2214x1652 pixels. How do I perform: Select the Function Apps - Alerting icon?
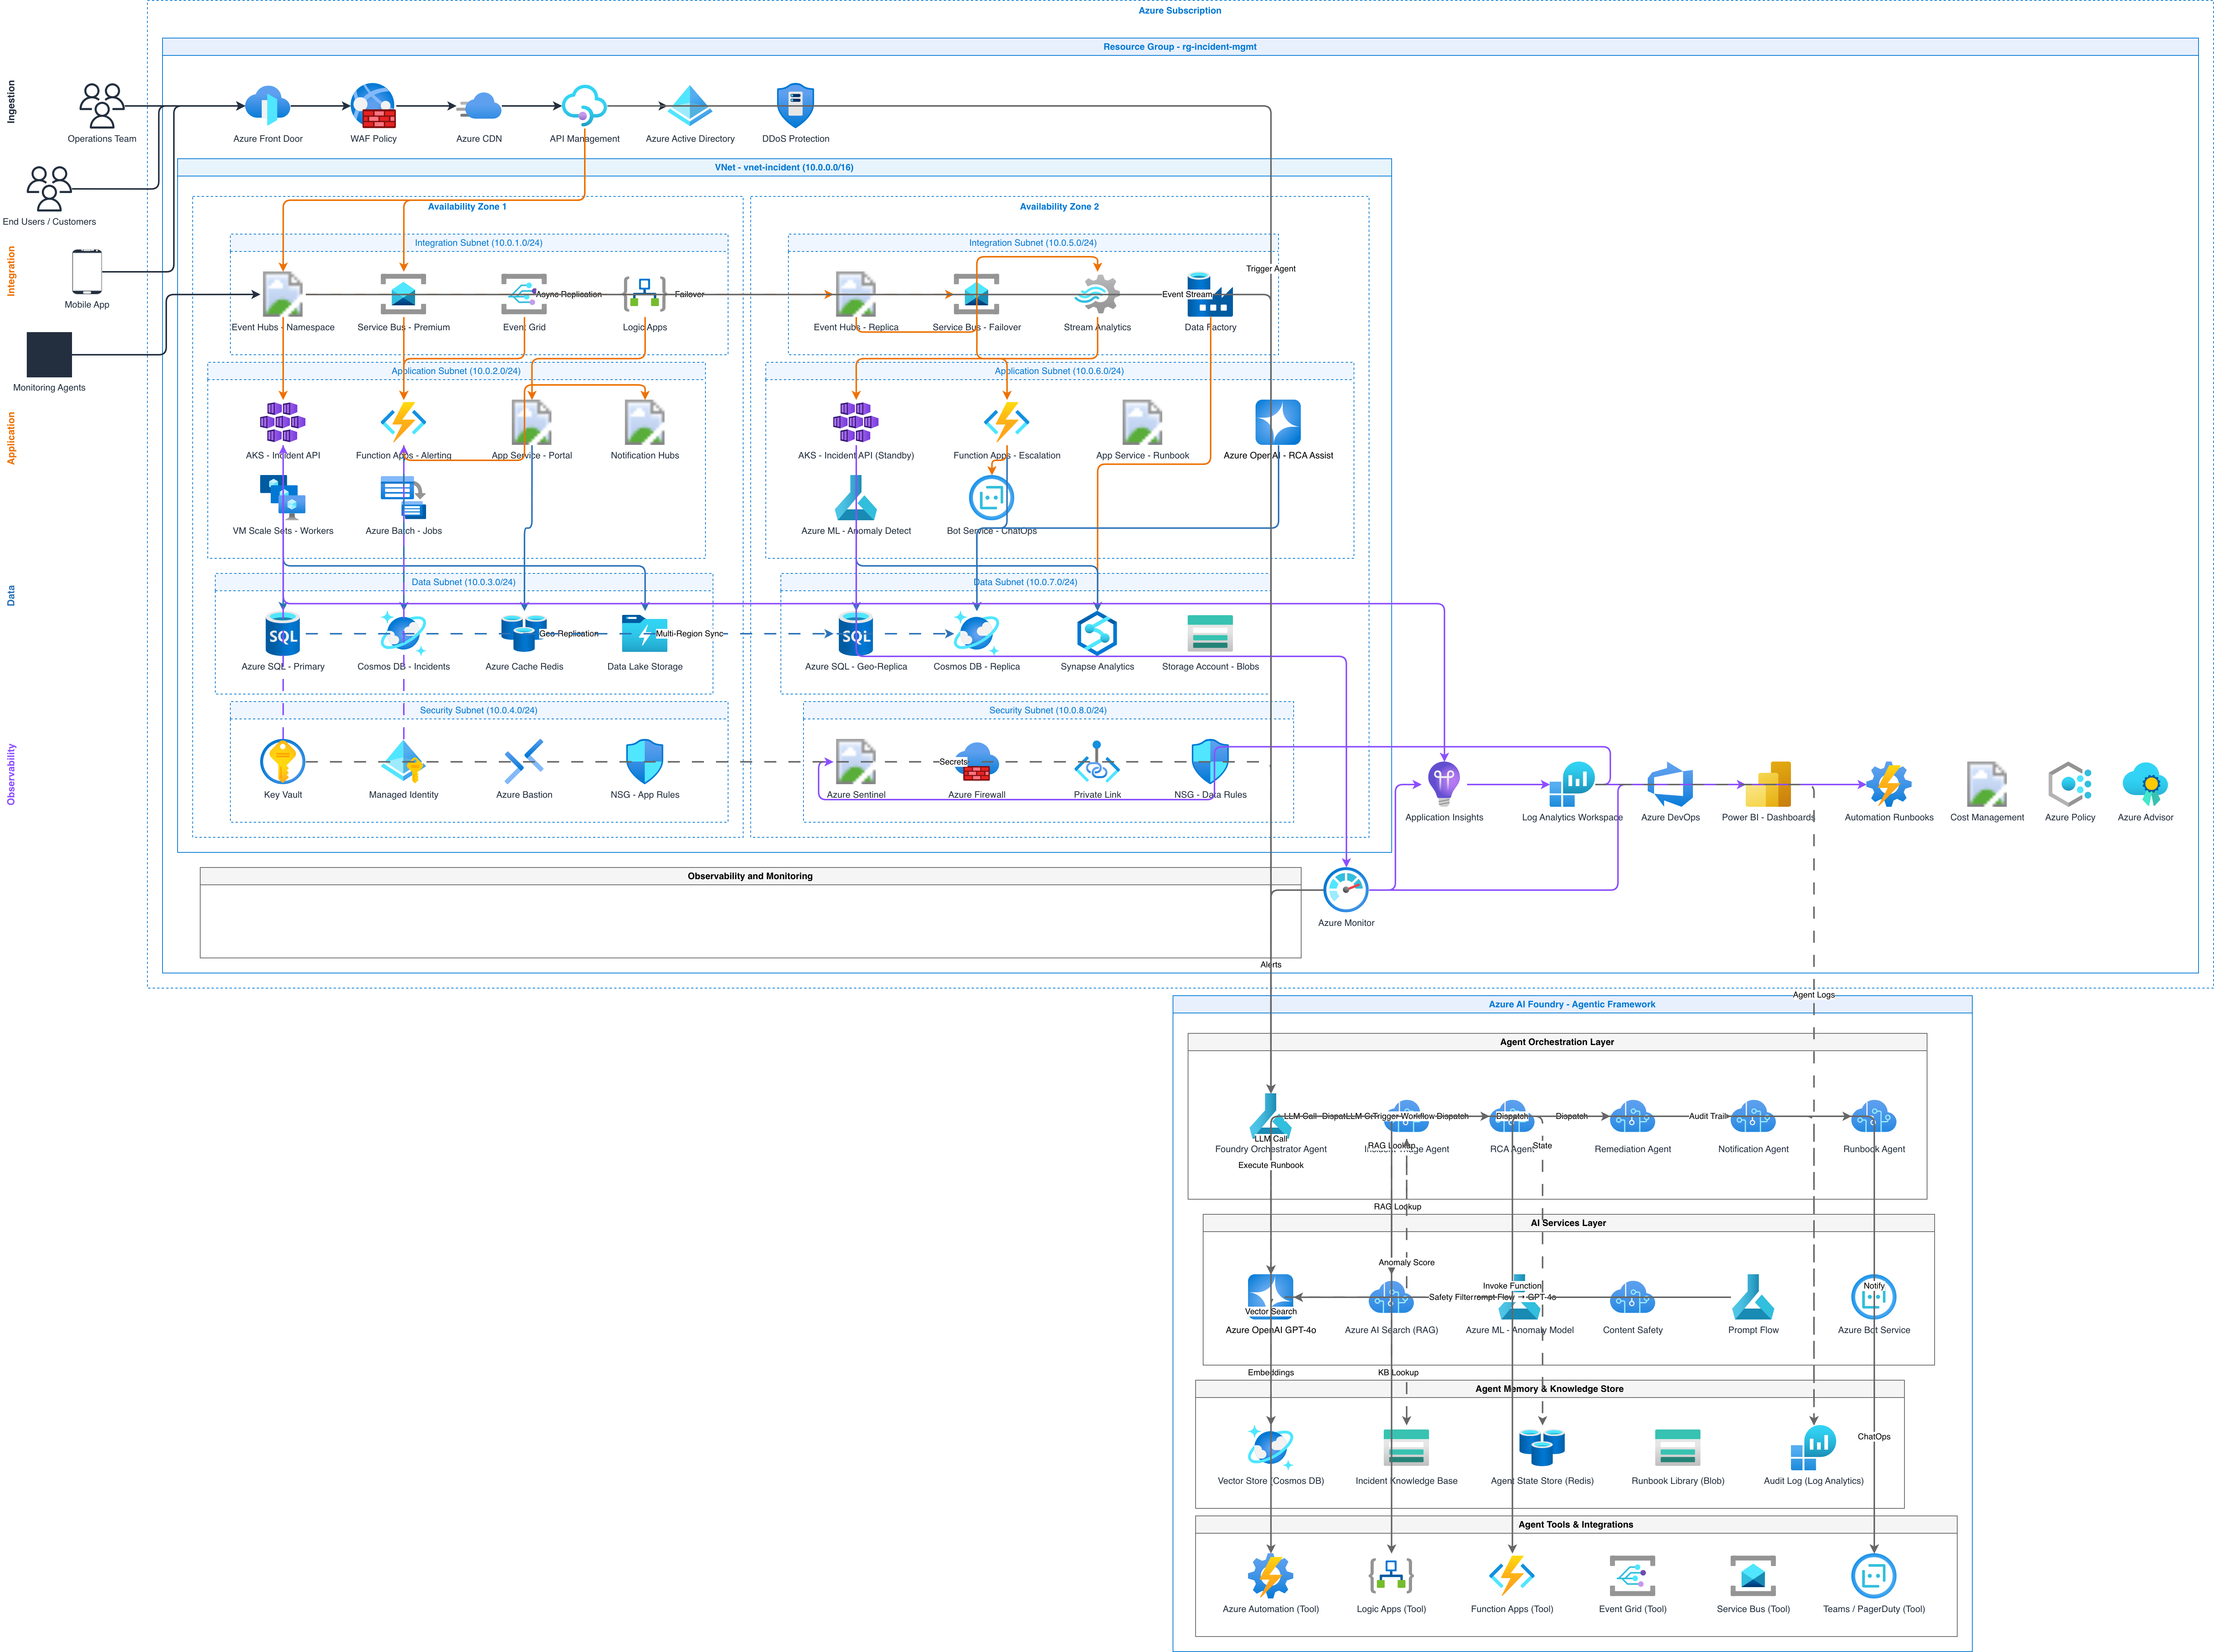pos(403,422)
